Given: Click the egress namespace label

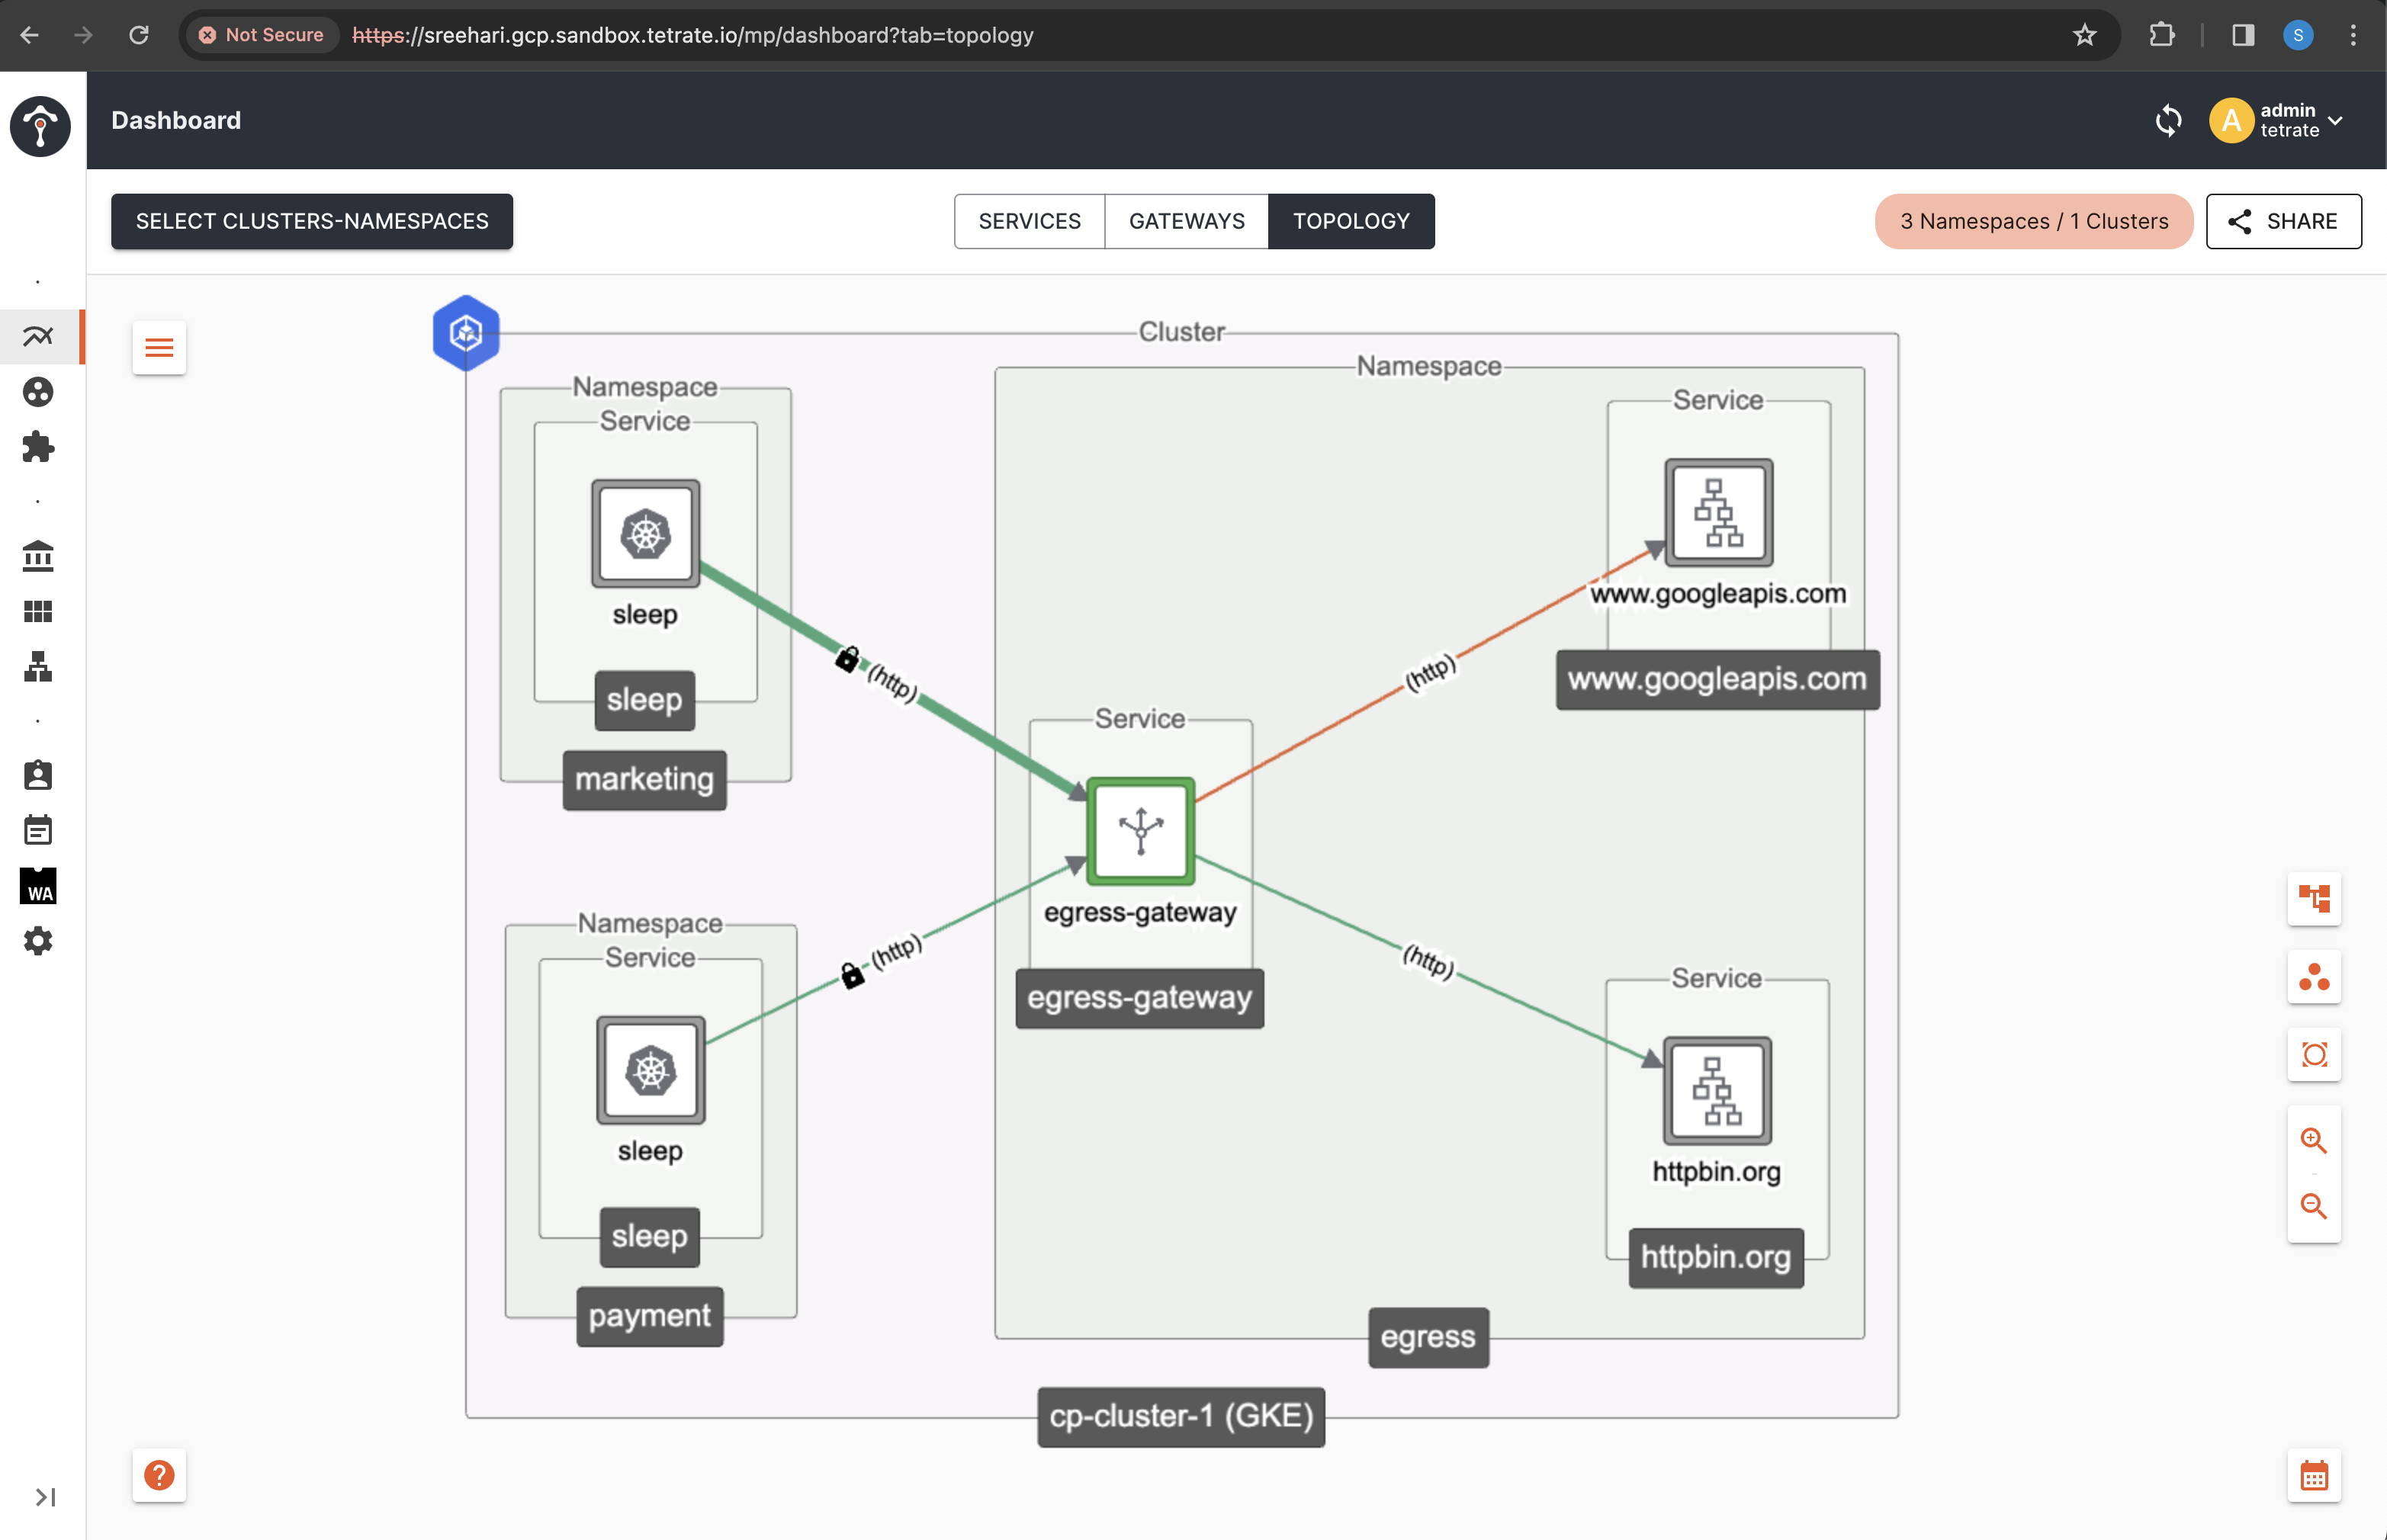Looking at the screenshot, I should tap(1428, 1337).
